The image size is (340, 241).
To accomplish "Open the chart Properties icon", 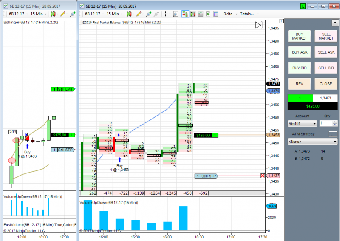I will pos(216,14).
